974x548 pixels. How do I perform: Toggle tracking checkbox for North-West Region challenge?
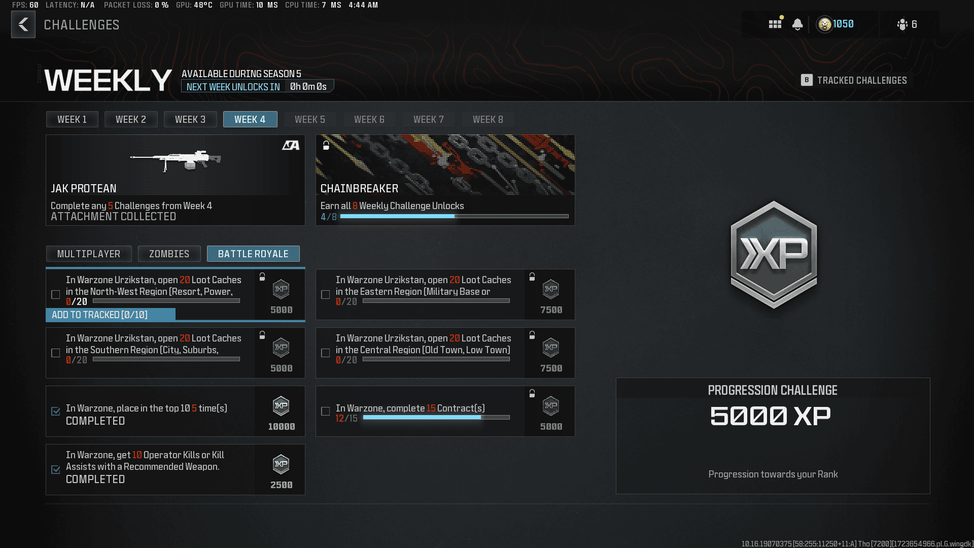point(56,294)
